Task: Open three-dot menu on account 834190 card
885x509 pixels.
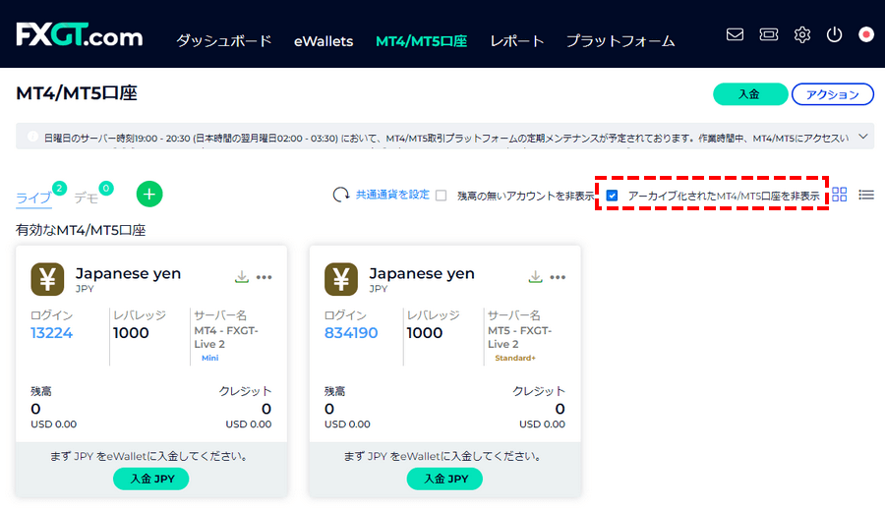Action: [x=558, y=277]
